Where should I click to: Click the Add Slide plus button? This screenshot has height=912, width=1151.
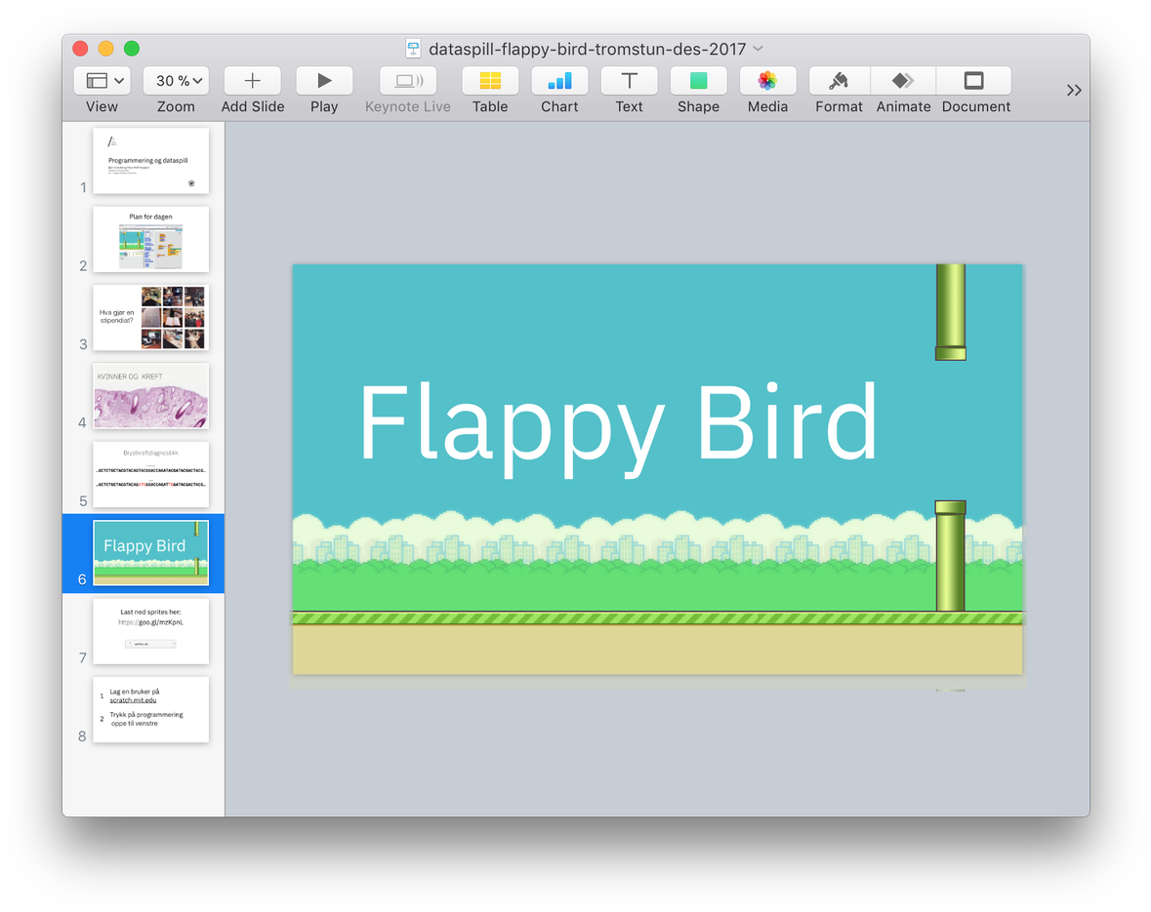[x=253, y=81]
